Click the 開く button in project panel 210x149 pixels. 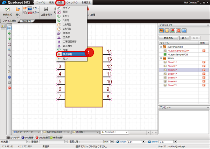pyautogui.click(x=185, y=37)
